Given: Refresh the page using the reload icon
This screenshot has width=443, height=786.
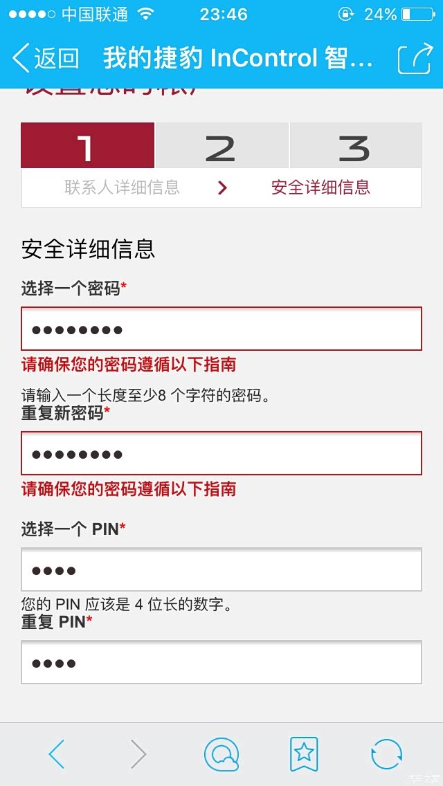Looking at the screenshot, I should [386, 753].
